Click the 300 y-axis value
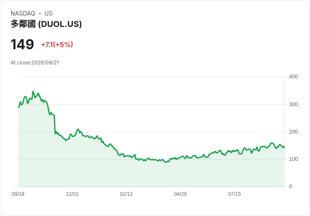 click(x=294, y=104)
